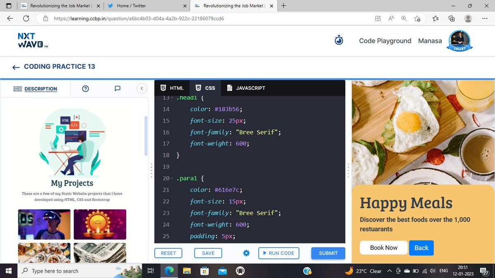The image size is (495, 278).
Task: Click the SAVE button
Action: (208, 253)
